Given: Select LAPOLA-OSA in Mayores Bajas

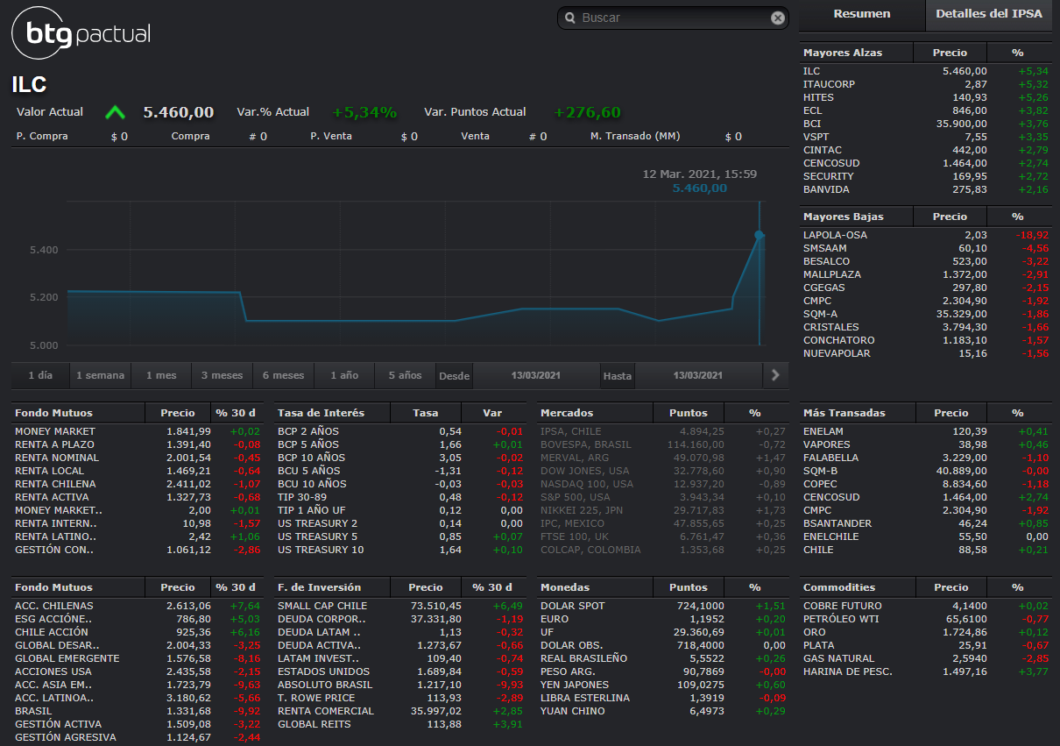Looking at the screenshot, I should [x=835, y=235].
